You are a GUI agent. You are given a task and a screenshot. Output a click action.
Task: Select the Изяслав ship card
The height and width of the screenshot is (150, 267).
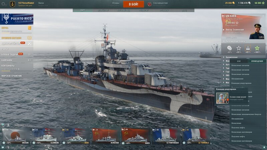106,136
